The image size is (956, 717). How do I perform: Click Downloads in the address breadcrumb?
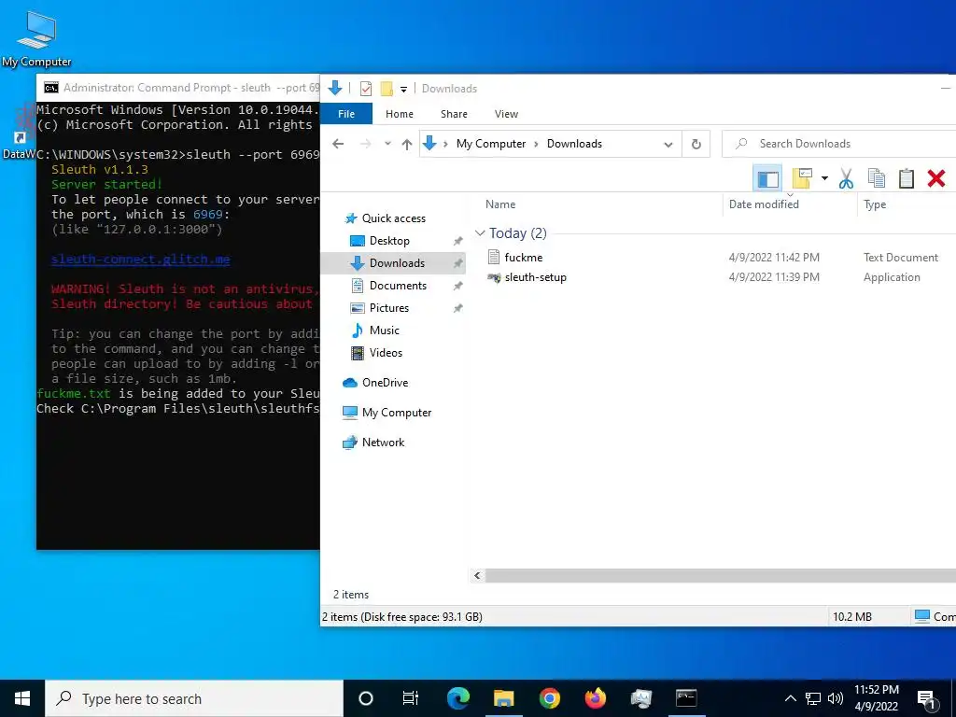(x=574, y=144)
